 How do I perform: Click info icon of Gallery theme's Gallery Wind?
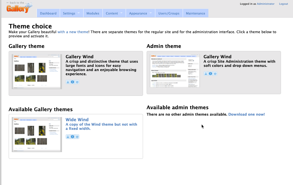[x=73, y=82]
